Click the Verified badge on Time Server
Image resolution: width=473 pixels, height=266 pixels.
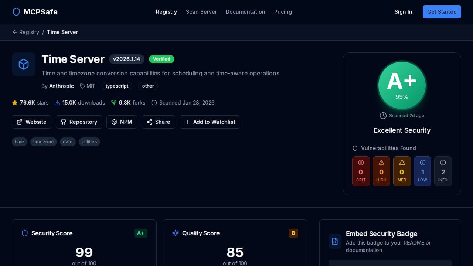pyautogui.click(x=161, y=59)
